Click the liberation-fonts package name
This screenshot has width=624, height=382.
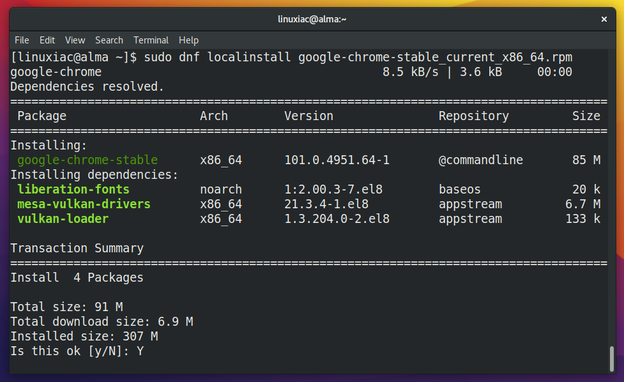(x=73, y=190)
